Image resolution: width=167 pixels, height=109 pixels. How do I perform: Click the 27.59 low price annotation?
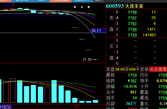coord(87,59)
